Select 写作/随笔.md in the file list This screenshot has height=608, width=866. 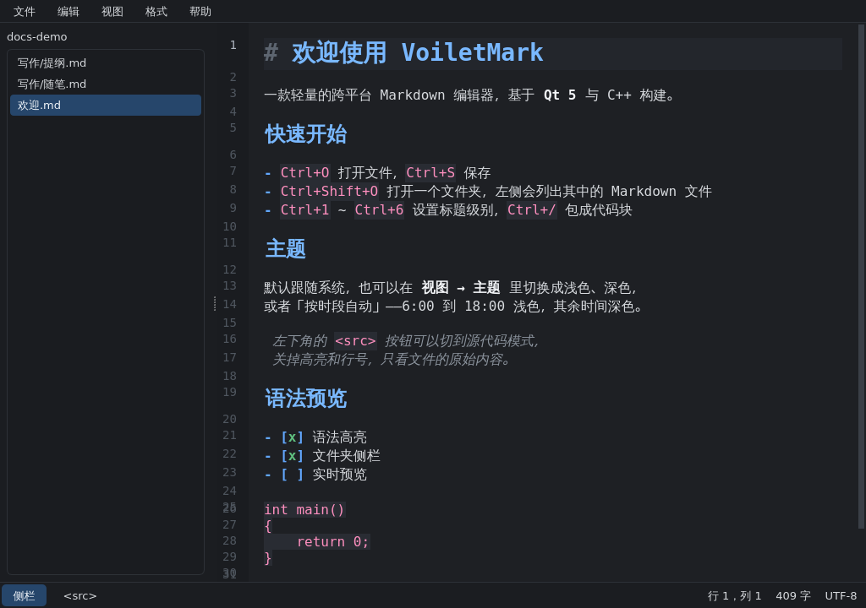pos(106,84)
